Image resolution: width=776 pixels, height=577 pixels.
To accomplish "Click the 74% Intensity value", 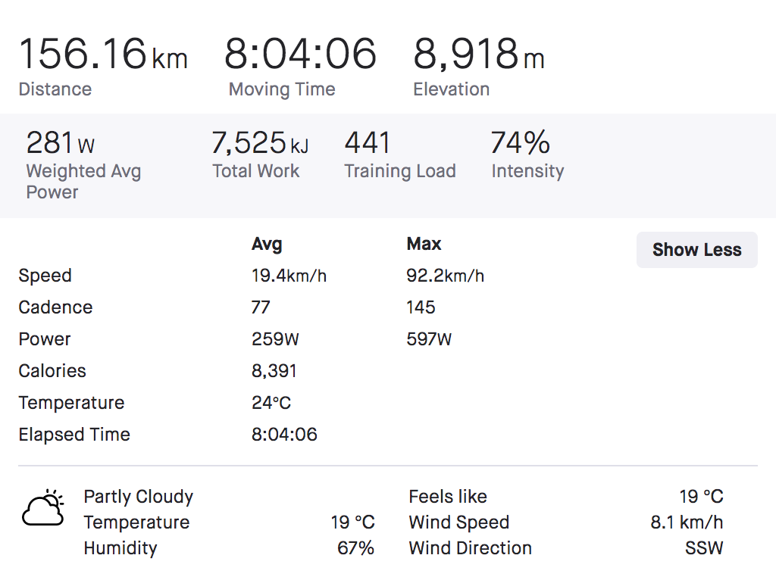I will tap(520, 143).
